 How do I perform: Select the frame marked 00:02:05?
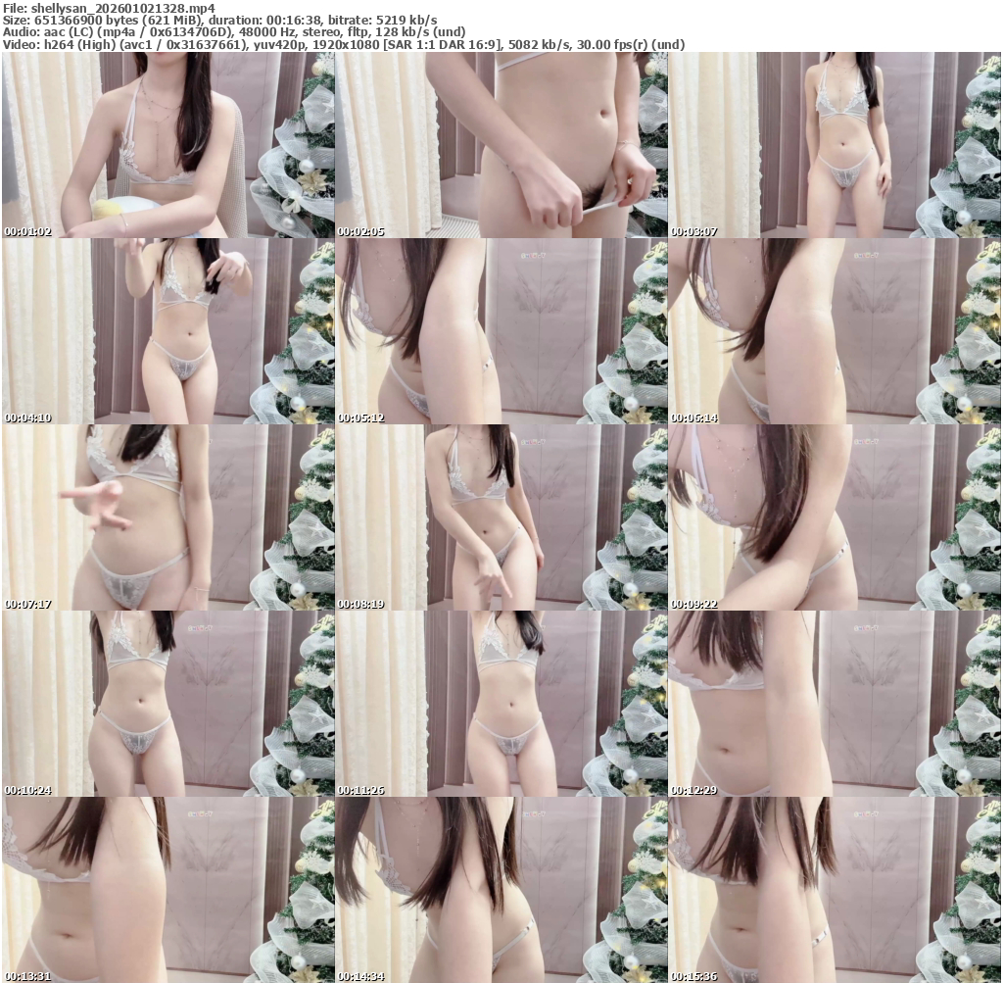[501, 145]
